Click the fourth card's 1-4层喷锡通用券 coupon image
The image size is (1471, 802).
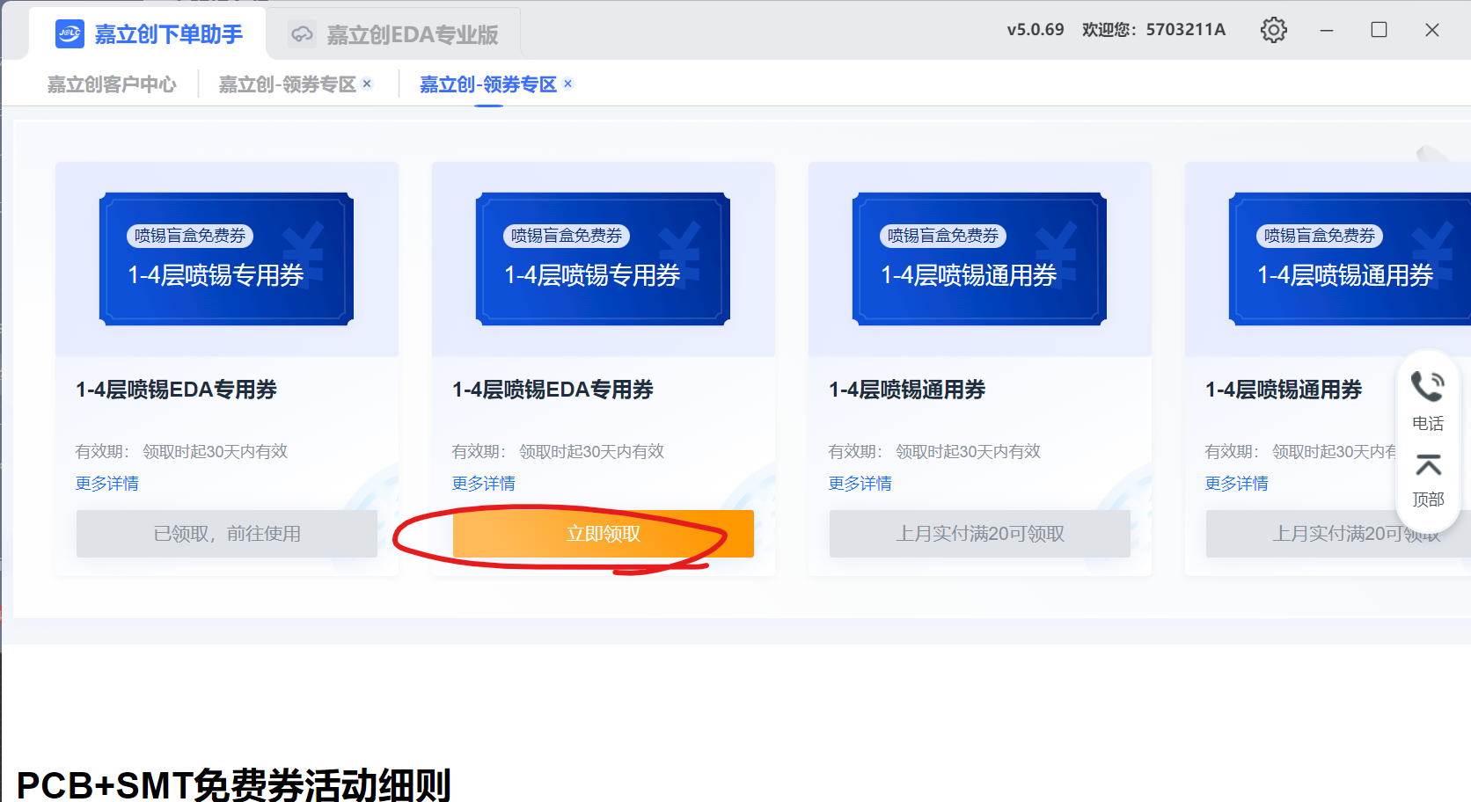(1350, 259)
